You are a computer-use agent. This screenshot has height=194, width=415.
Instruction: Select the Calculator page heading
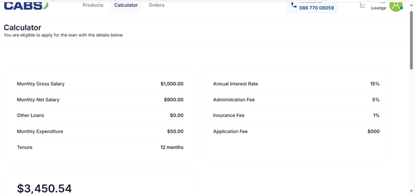coord(23,27)
